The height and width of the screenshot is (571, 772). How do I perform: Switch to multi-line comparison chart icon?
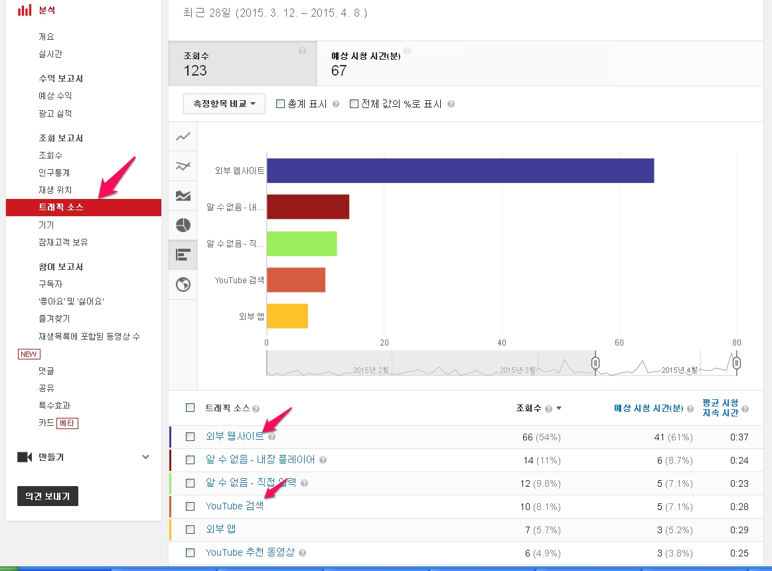point(183,166)
